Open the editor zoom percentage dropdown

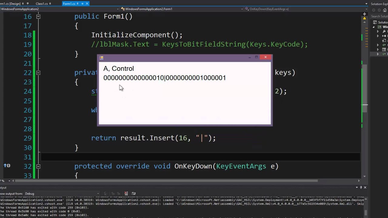9,181
